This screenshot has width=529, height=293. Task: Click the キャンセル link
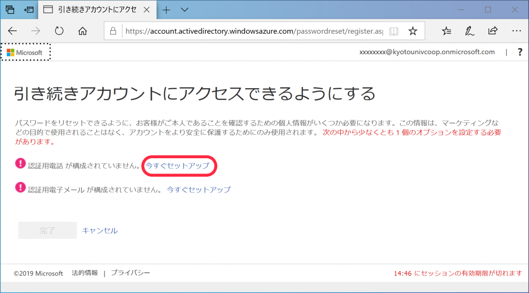100,230
